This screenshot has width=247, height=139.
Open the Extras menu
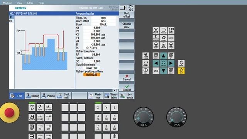(x=30, y=3)
